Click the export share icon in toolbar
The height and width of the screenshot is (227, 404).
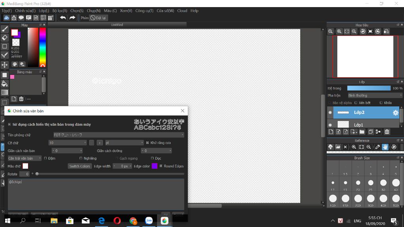(14, 18)
